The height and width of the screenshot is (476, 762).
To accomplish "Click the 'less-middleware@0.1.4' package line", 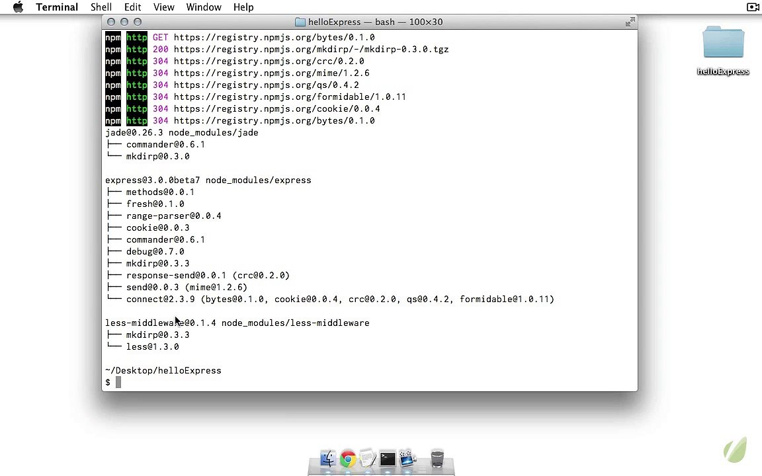I will (x=237, y=323).
